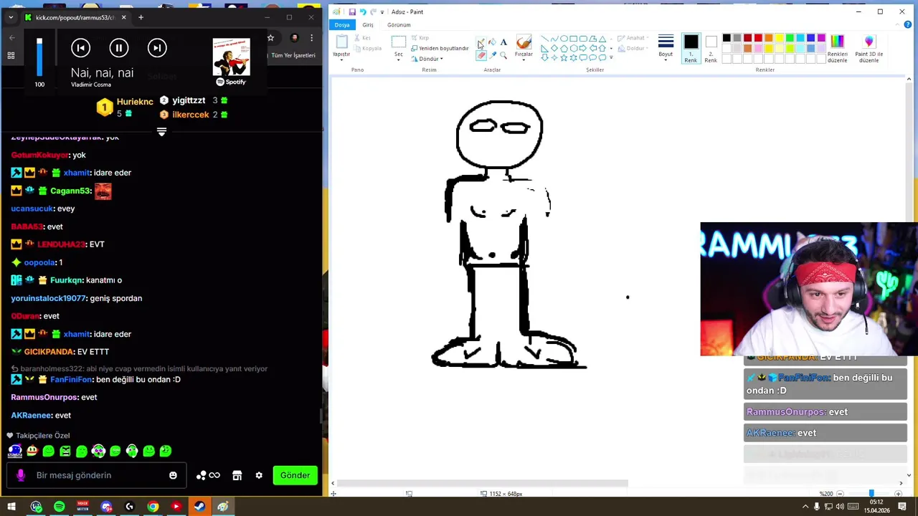
Task: Collapse the Kick leaderboard chevron
Action: (x=161, y=132)
